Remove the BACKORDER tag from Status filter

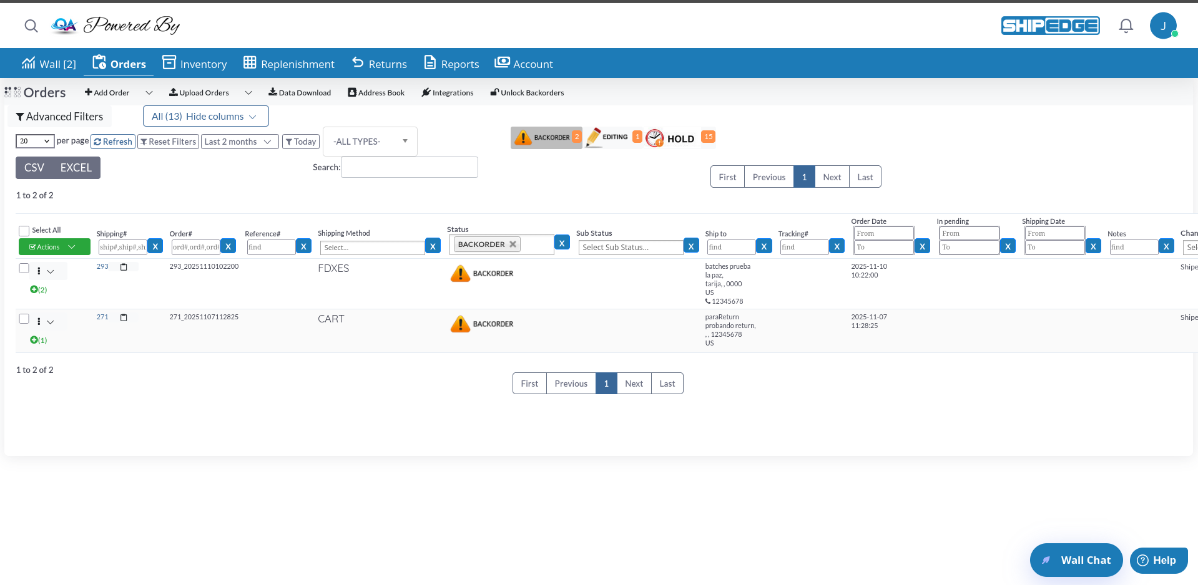tap(513, 244)
